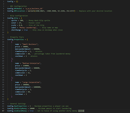Viewport: 130px width, 113px height.
Task: Click 'commission = 10' on line 39
Action: point(22,92)
